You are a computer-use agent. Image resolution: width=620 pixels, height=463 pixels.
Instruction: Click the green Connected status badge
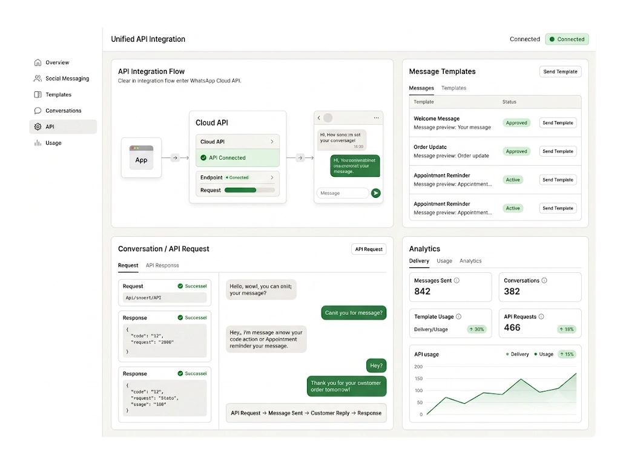point(567,39)
